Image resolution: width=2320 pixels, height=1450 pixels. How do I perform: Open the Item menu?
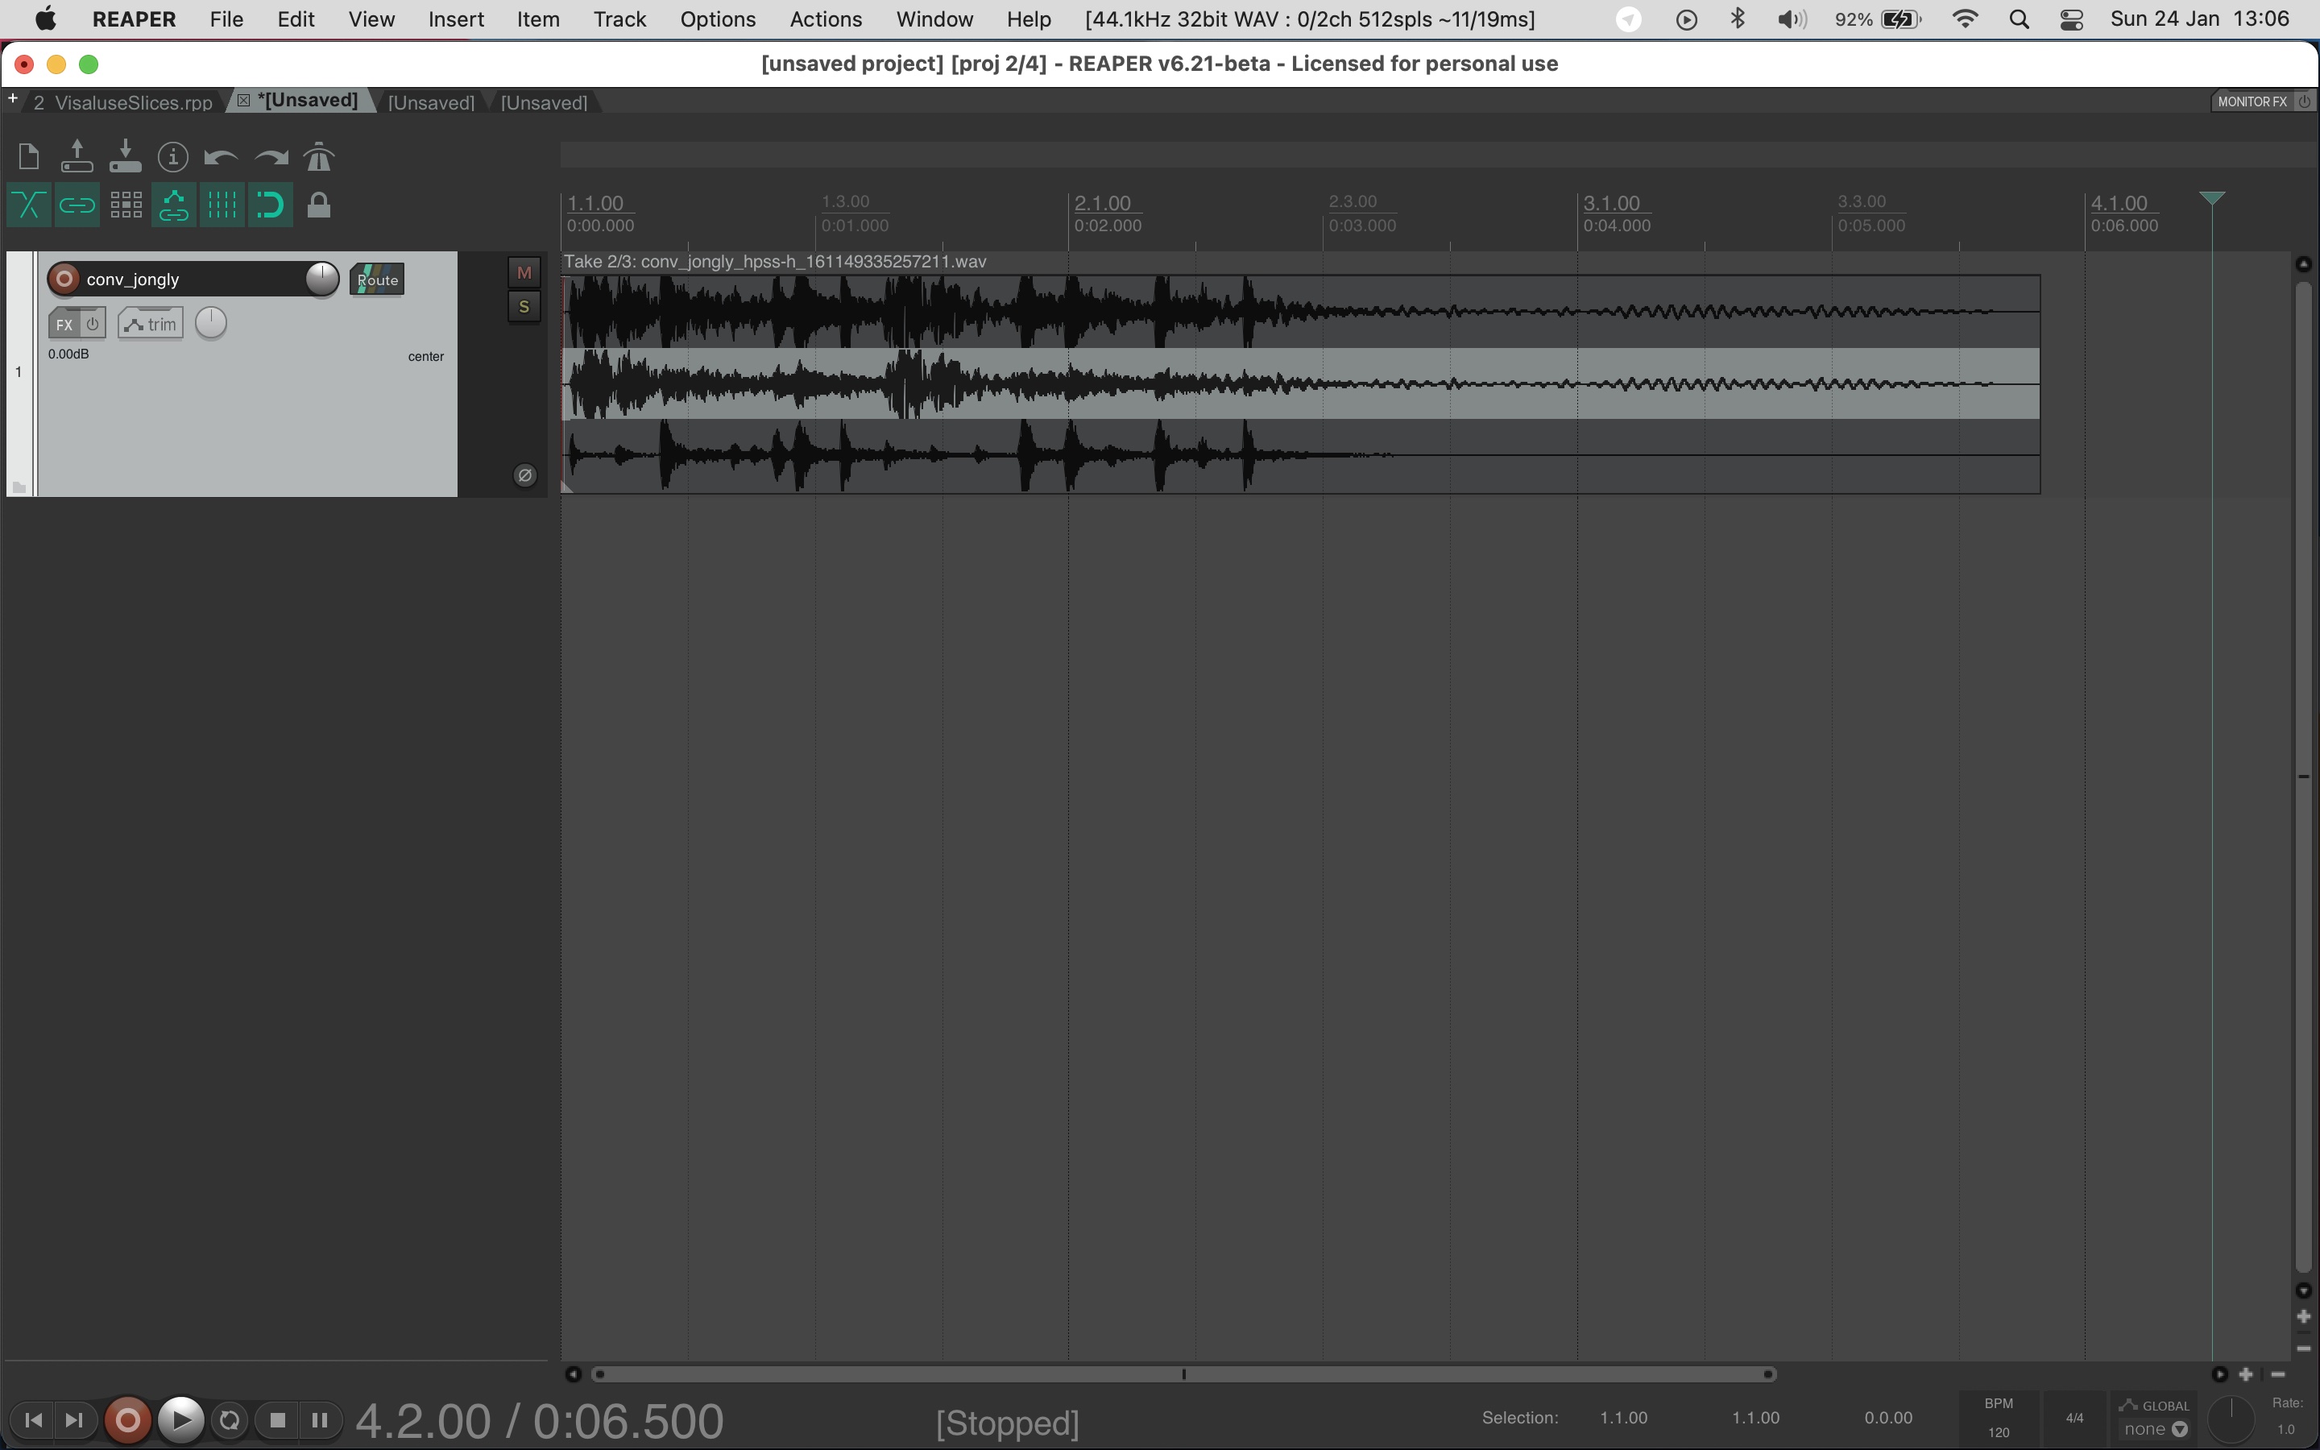click(538, 19)
